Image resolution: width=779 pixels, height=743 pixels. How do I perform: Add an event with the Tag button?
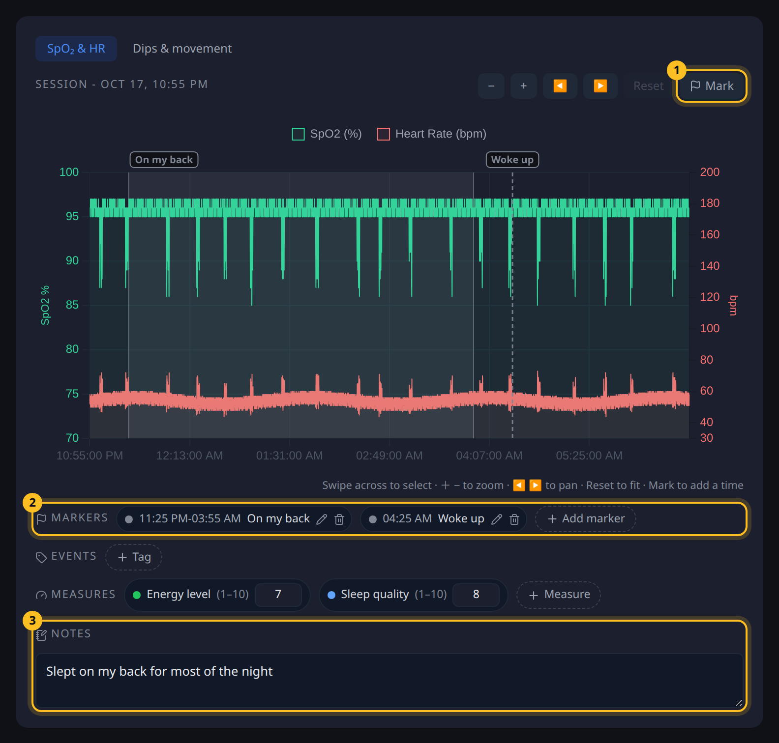point(134,557)
